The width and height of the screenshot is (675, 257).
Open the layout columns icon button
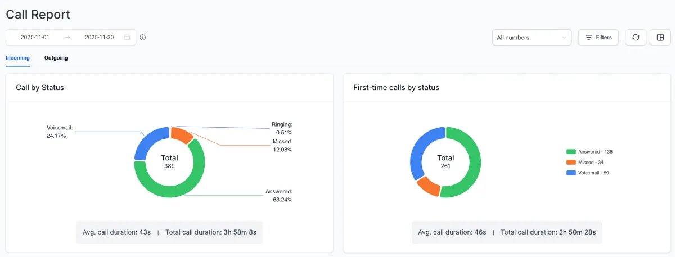[x=660, y=38]
